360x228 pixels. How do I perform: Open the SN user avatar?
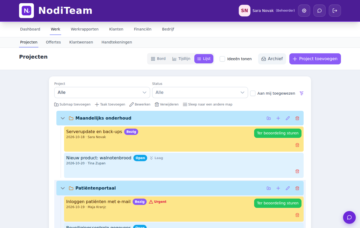pos(245,11)
